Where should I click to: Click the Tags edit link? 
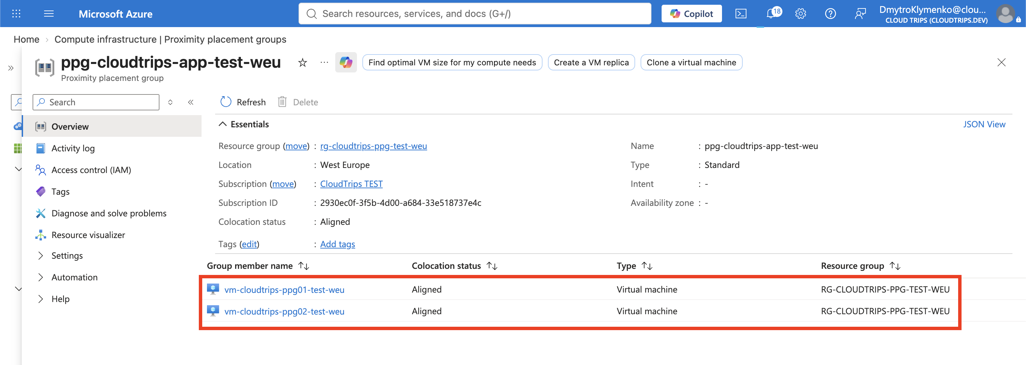249,244
